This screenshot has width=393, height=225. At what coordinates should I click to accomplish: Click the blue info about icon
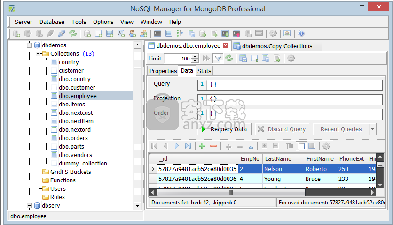[301, 33]
